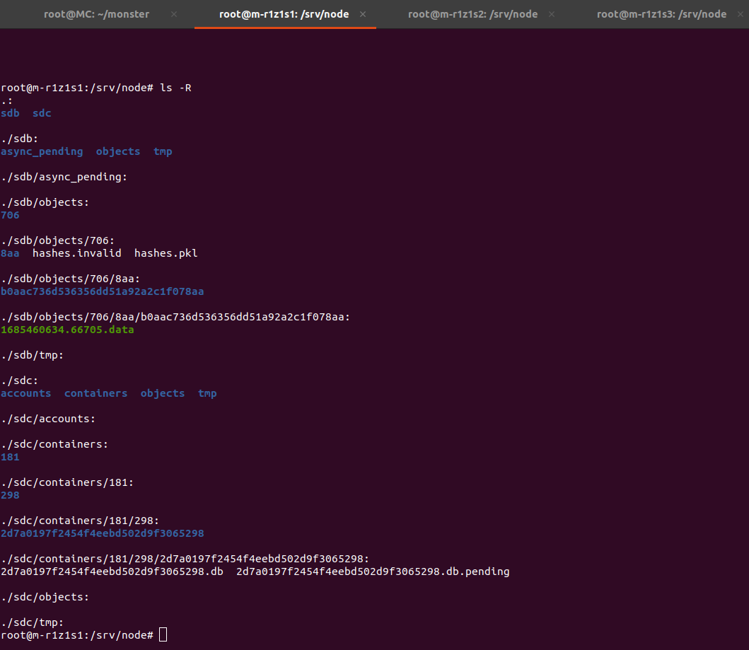749x650 pixels.
Task: Click the cursor at the bottom prompt
Action: pyautogui.click(x=163, y=635)
